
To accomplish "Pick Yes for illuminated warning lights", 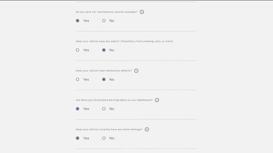I will (77, 109).
